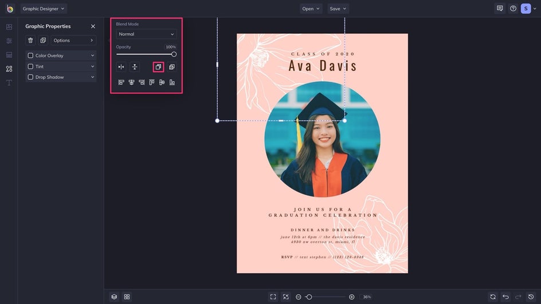The height and width of the screenshot is (304, 541).
Task: Flip the graphic horizontally
Action: click(x=121, y=67)
